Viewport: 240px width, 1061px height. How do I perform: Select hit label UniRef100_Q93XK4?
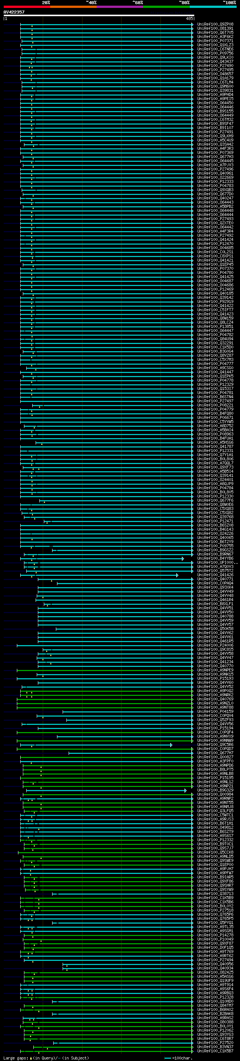[215, 588]
